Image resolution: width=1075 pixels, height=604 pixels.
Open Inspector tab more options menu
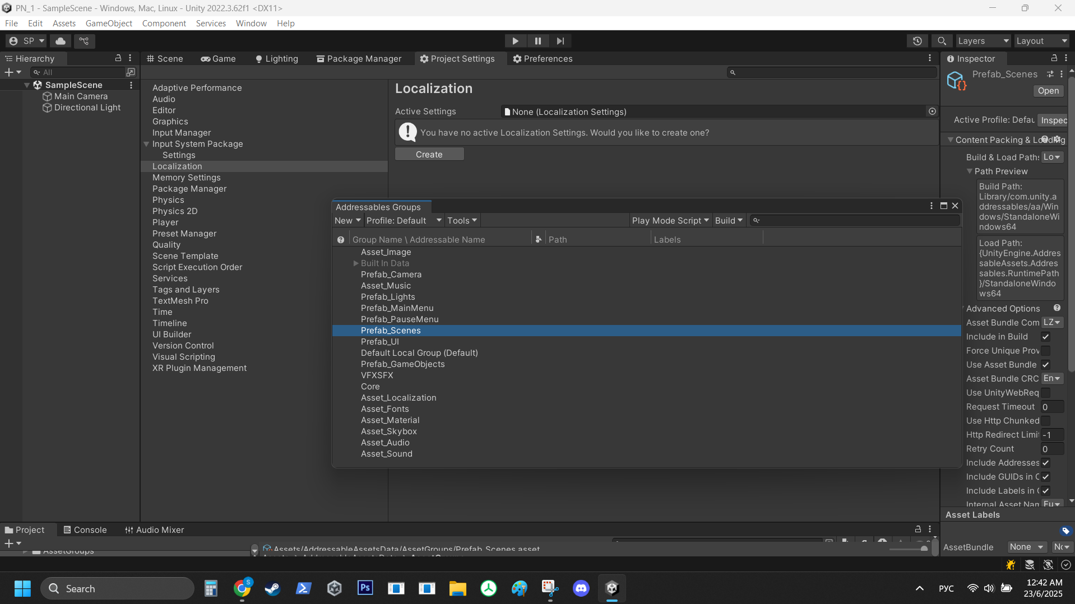[1066, 58]
